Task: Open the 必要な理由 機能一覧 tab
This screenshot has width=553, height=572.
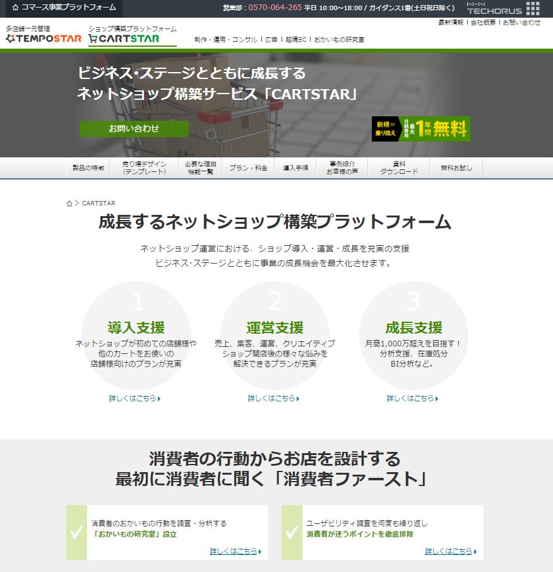Action: click(200, 167)
